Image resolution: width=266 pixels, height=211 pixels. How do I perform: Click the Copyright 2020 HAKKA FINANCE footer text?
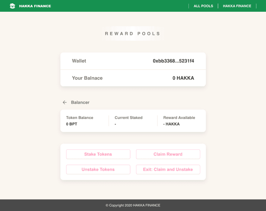[133, 205]
